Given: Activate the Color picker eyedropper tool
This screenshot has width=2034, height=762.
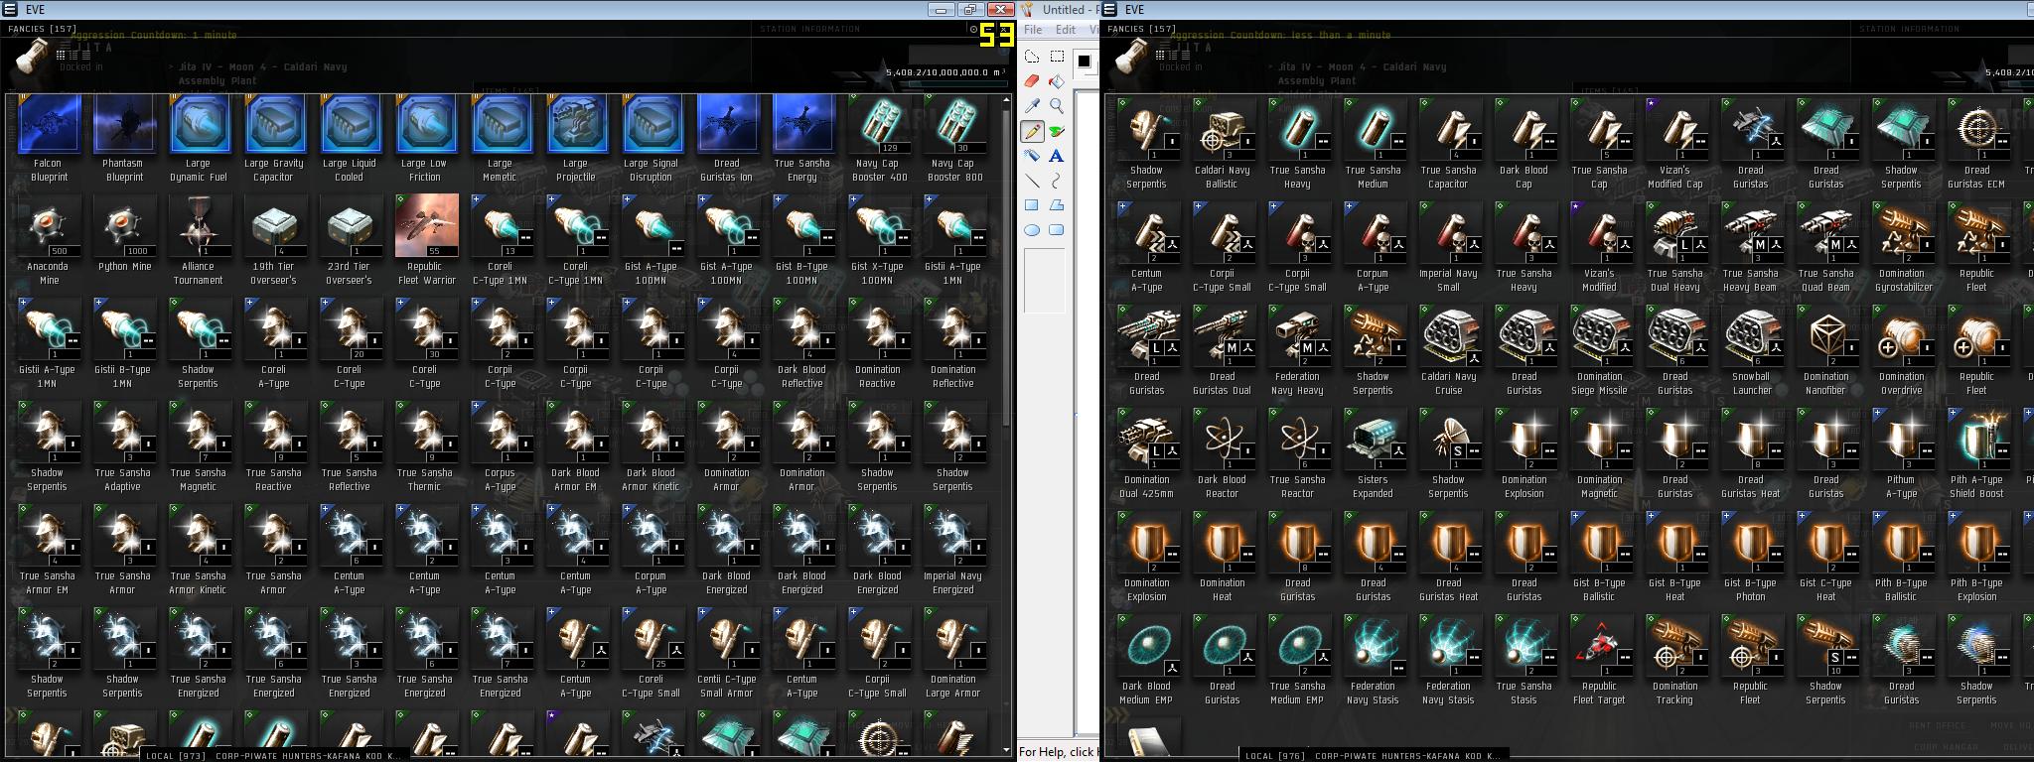Looking at the screenshot, I should click(x=1032, y=106).
